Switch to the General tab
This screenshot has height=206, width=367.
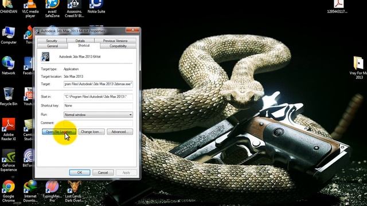52,46
